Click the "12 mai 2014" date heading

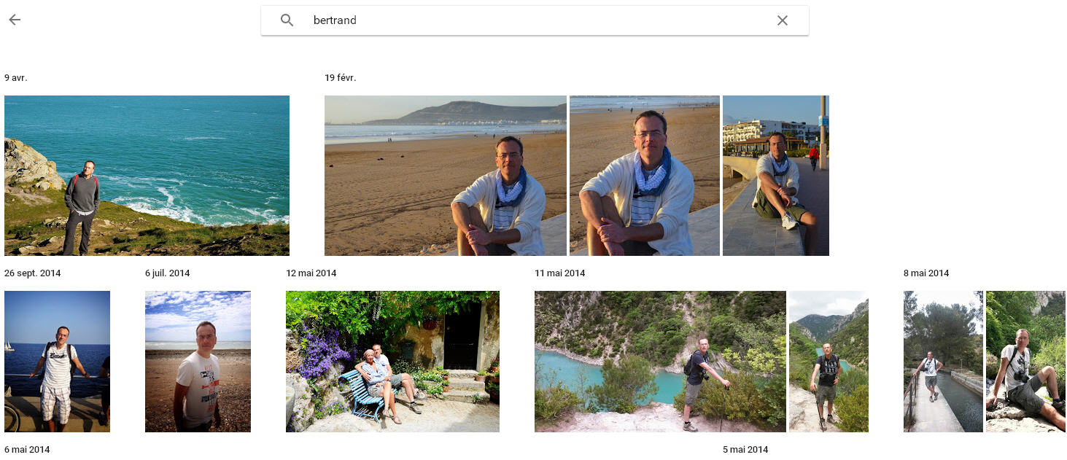pos(311,273)
